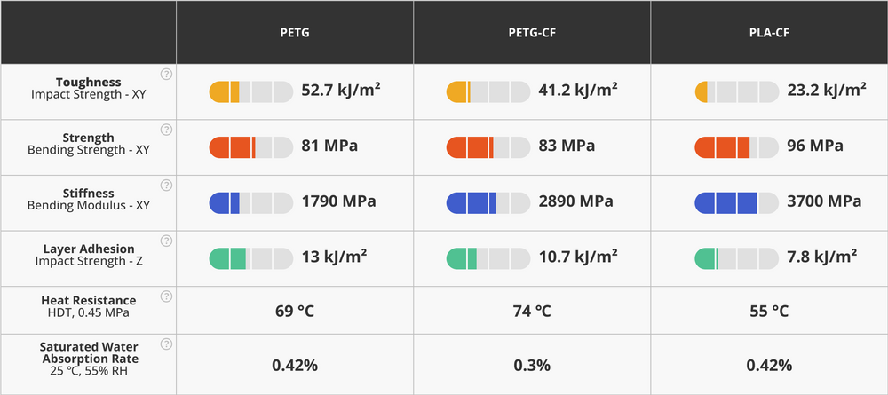Click the 74 °C heat resistance value
The image size is (888, 395).
(531, 312)
